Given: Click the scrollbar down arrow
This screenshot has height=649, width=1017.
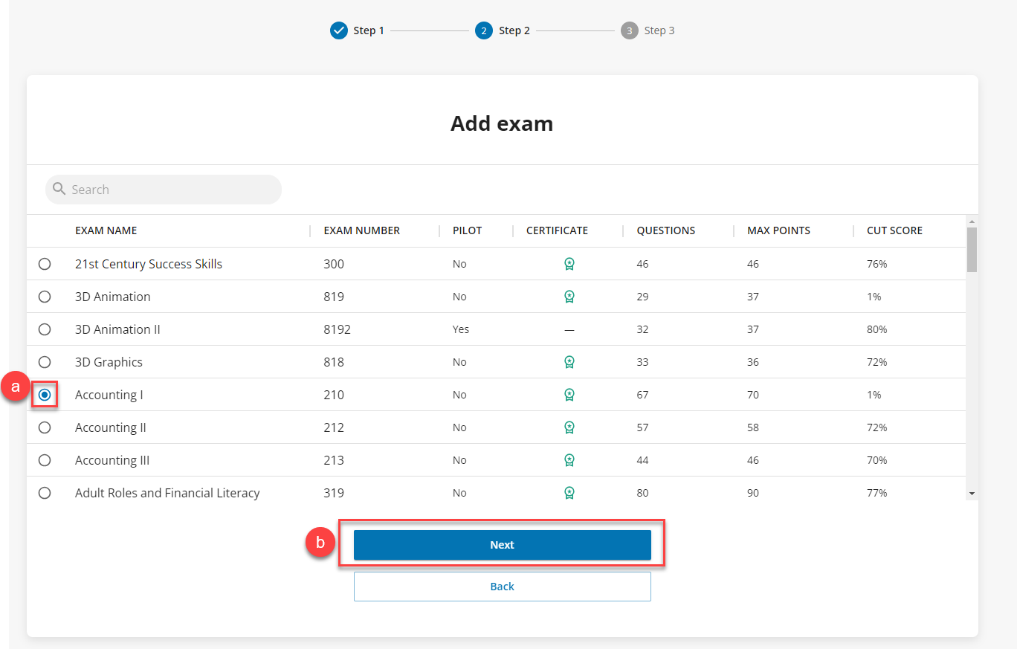Looking at the screenshot, I should [x=972, y=493].
